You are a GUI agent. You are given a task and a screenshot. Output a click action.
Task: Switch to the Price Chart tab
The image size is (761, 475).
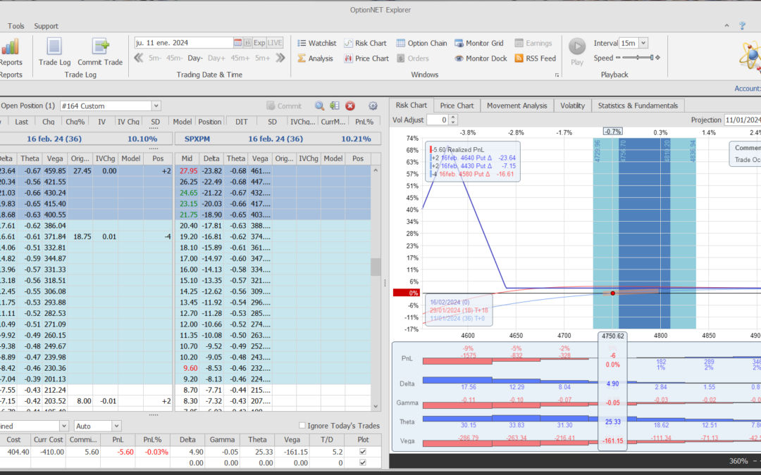click(457, 106)
